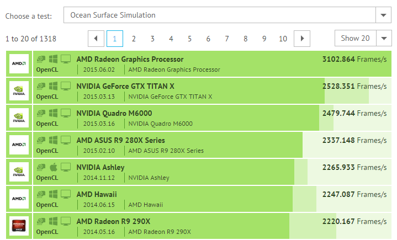Image resolution: width=397 pixels, height=240 pixels.
Task: Click the NVIDIA logo beside NVIDIA Ashley result
Action: point(19,173)
